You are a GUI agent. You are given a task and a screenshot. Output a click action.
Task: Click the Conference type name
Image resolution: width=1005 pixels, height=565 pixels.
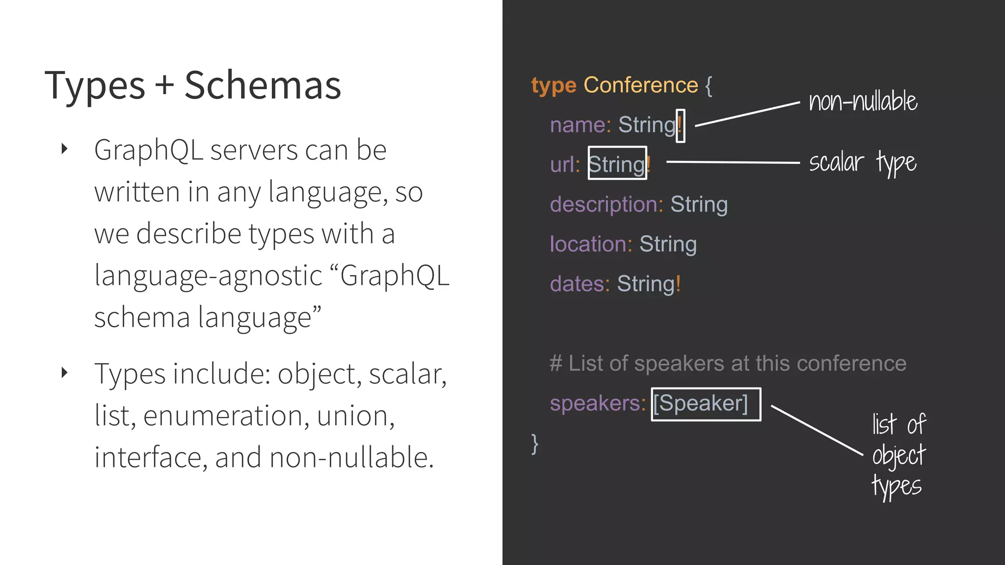coord(640,85)
